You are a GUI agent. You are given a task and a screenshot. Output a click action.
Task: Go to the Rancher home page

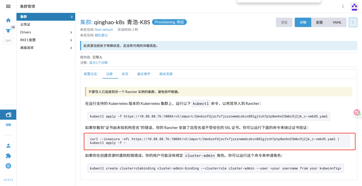tap(8, 20)
